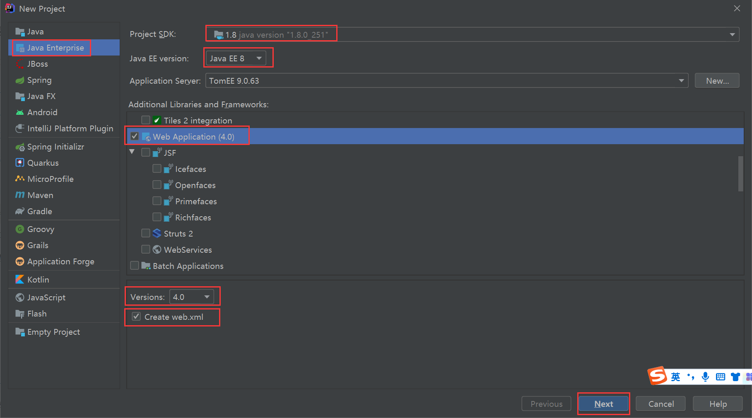Select the Web Application (4.0) row text
Screen dimensions: 752x418
point(193,137)
